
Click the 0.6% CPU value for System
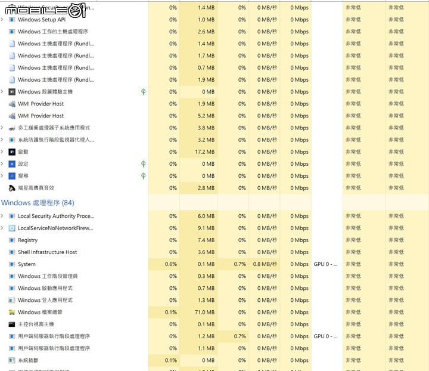click(171, 264)
